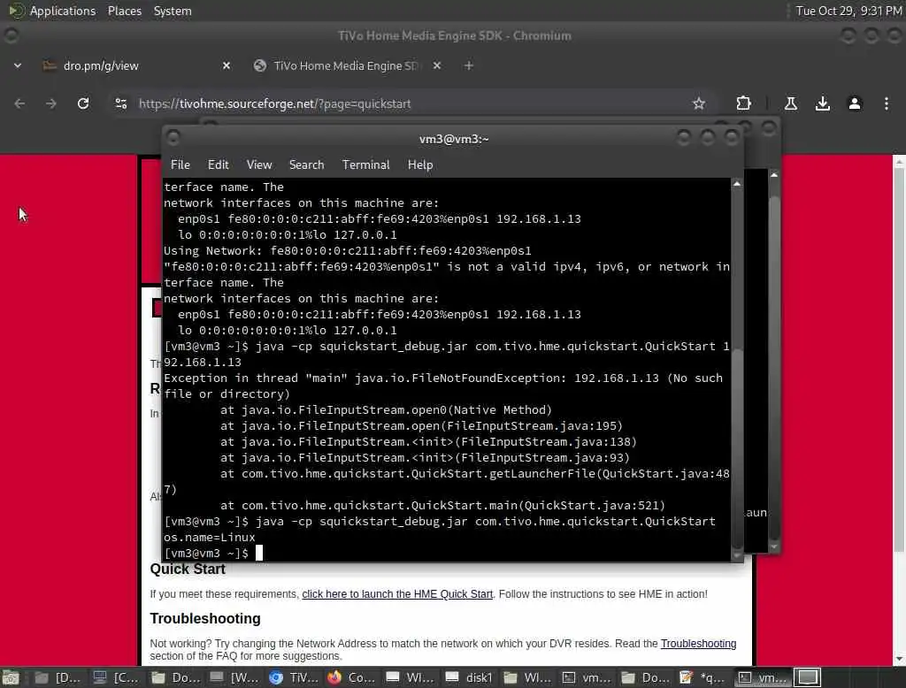906x688 pixels.
Task: Focus the URL address bar
Action: 404,104
